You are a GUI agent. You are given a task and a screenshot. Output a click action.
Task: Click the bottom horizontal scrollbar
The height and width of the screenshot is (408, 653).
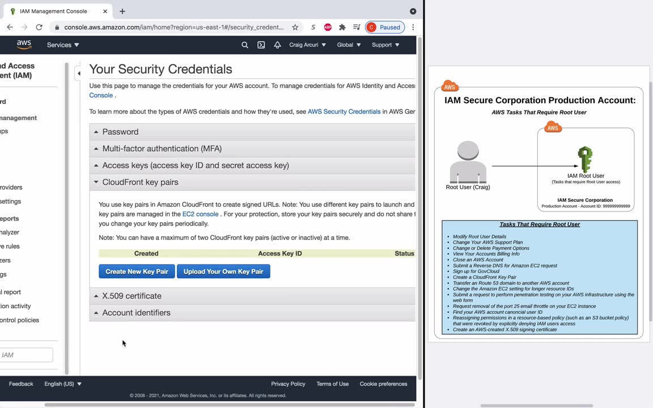tap(229, 405)
